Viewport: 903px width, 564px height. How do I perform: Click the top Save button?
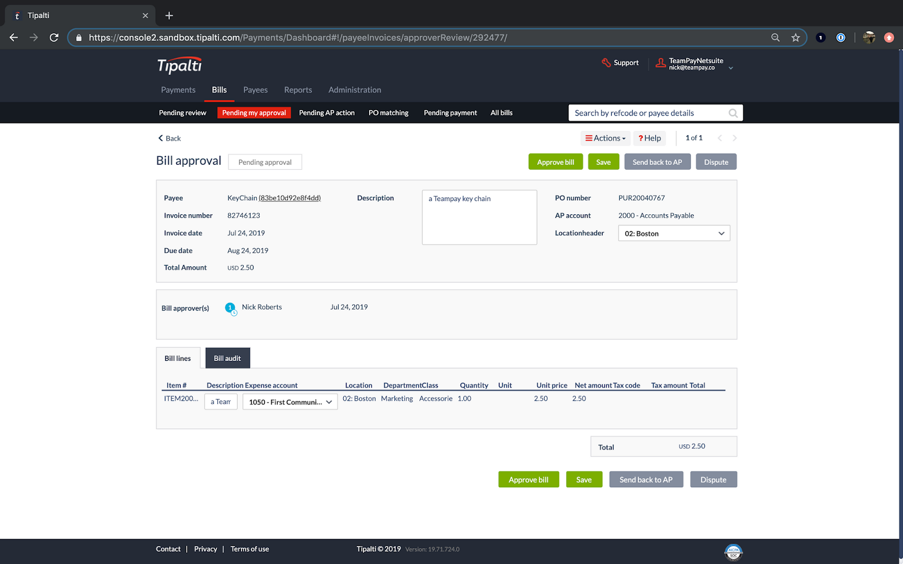click(x=603, y=162)
